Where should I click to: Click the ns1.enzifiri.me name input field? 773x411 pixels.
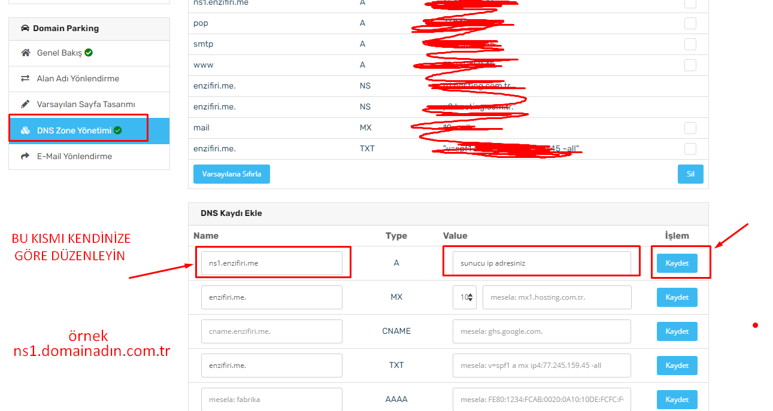[272, 262]
